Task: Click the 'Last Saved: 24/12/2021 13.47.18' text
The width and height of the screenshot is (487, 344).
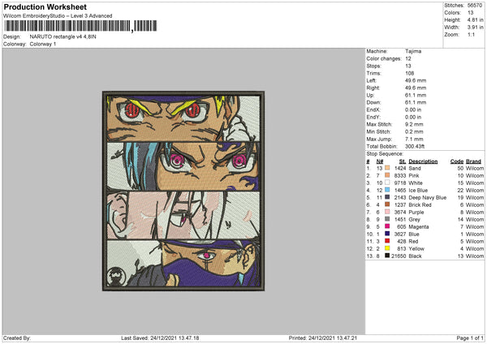Action: (160, 338)
